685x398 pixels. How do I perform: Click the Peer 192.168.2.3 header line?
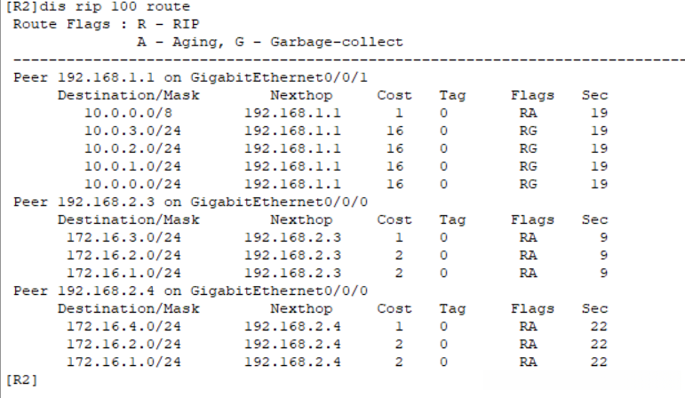click(191, 202)
